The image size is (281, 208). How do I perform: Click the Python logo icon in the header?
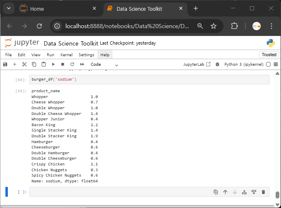(x=271, y=43)
